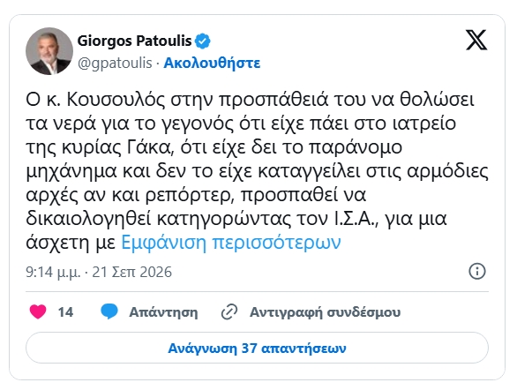Click the Giorgos Patoulis display name

(134, 41)
